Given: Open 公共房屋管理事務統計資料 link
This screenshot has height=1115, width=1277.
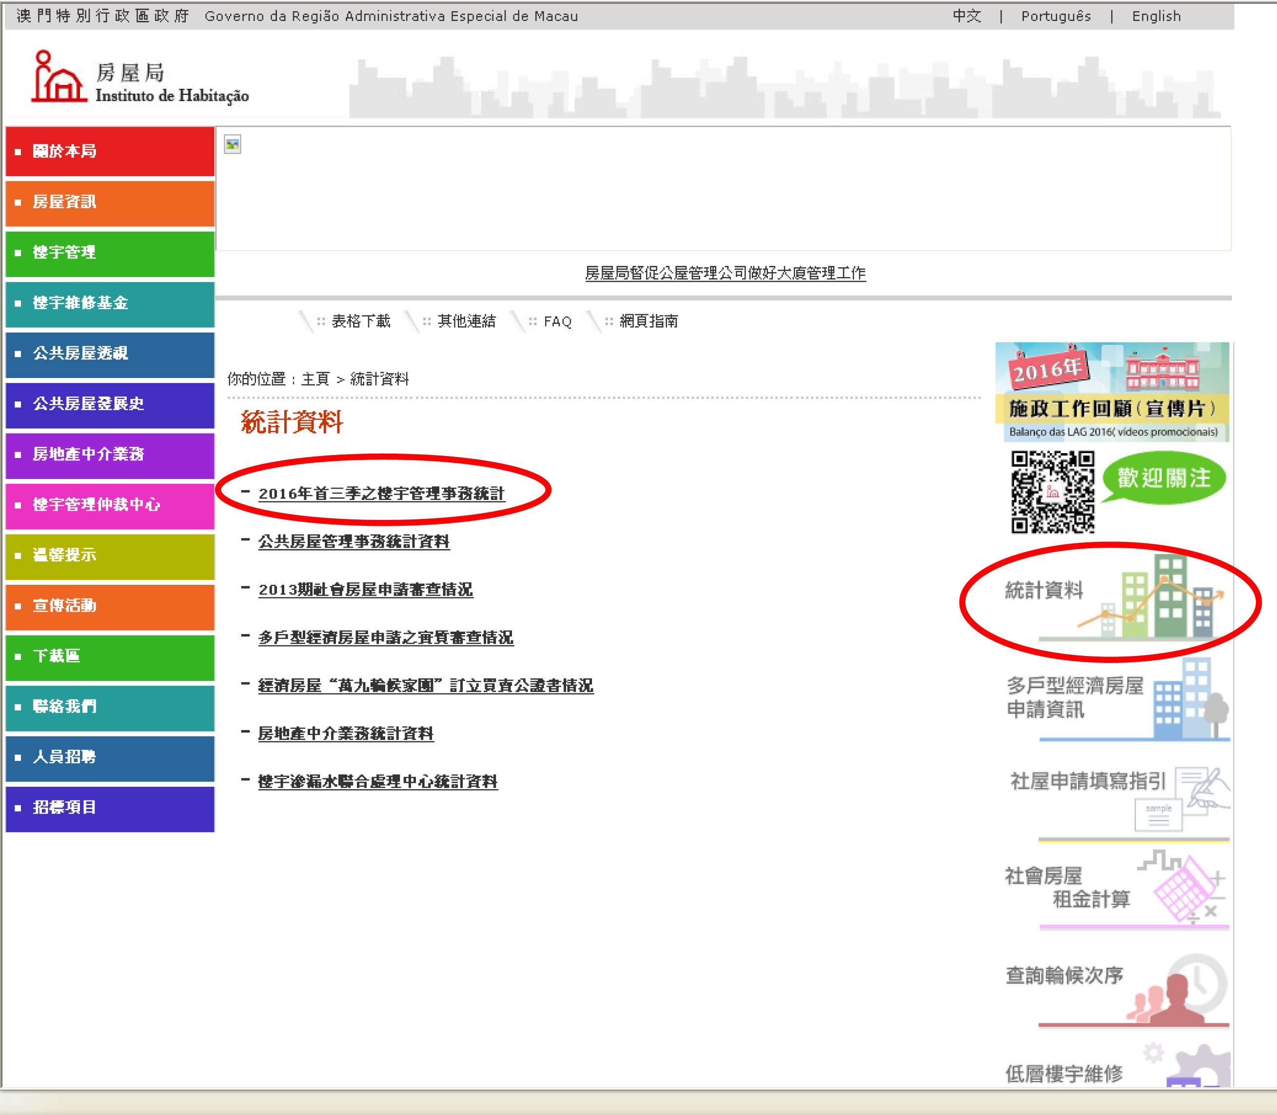Looking at the screenshot, I should click(354, 542).
